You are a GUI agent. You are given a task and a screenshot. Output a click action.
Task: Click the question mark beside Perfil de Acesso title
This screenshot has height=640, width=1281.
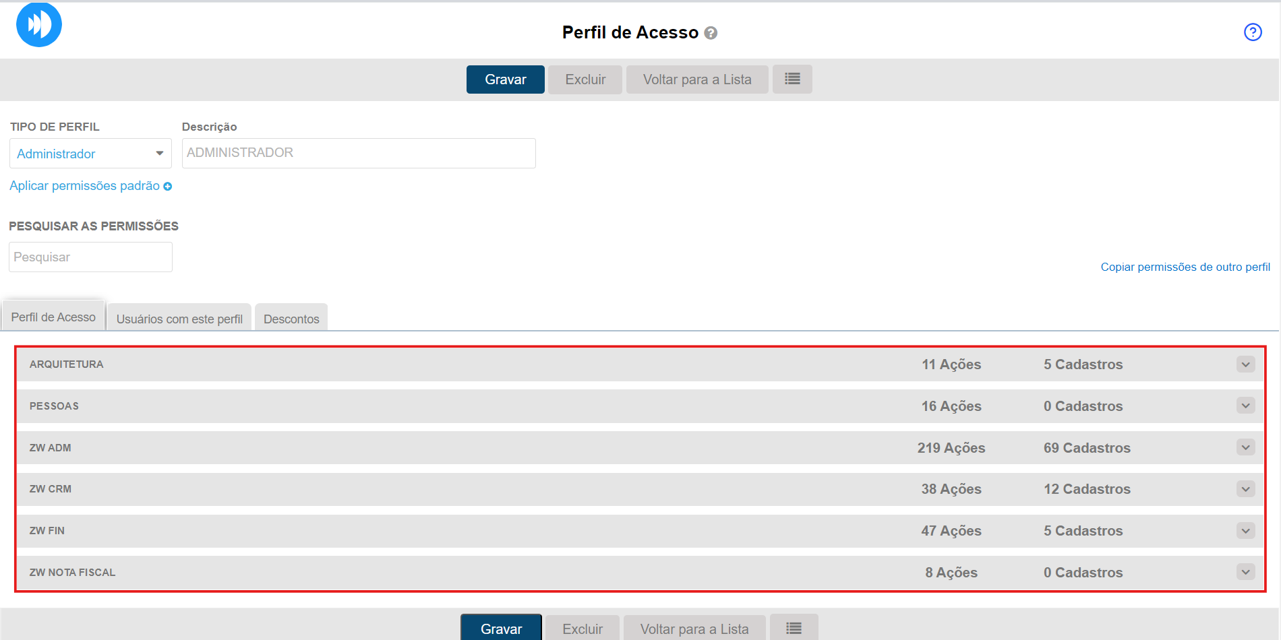coord(711,33)
